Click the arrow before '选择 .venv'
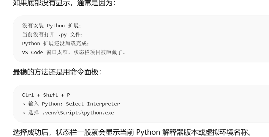The image size is (269, 137). (x=24, y=113)
